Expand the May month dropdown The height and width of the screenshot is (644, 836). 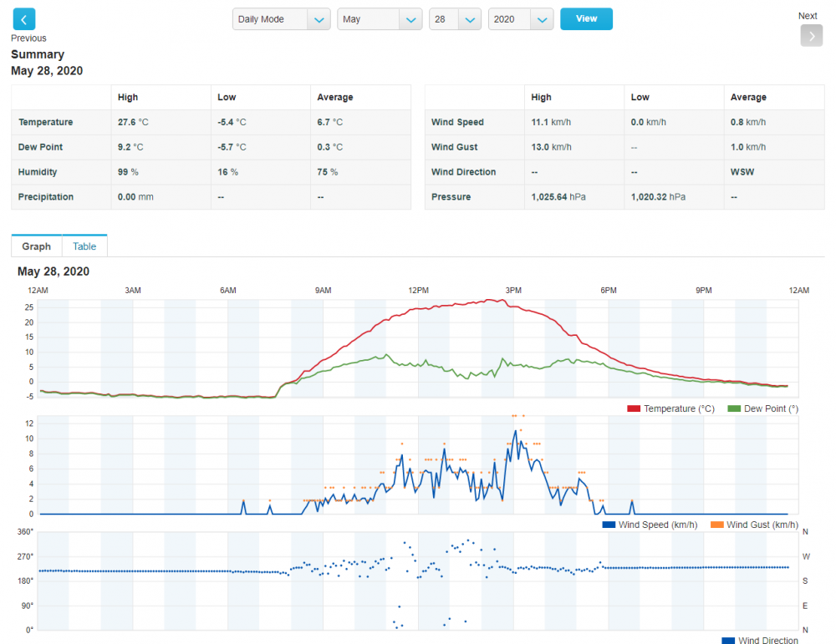(380, 19)
